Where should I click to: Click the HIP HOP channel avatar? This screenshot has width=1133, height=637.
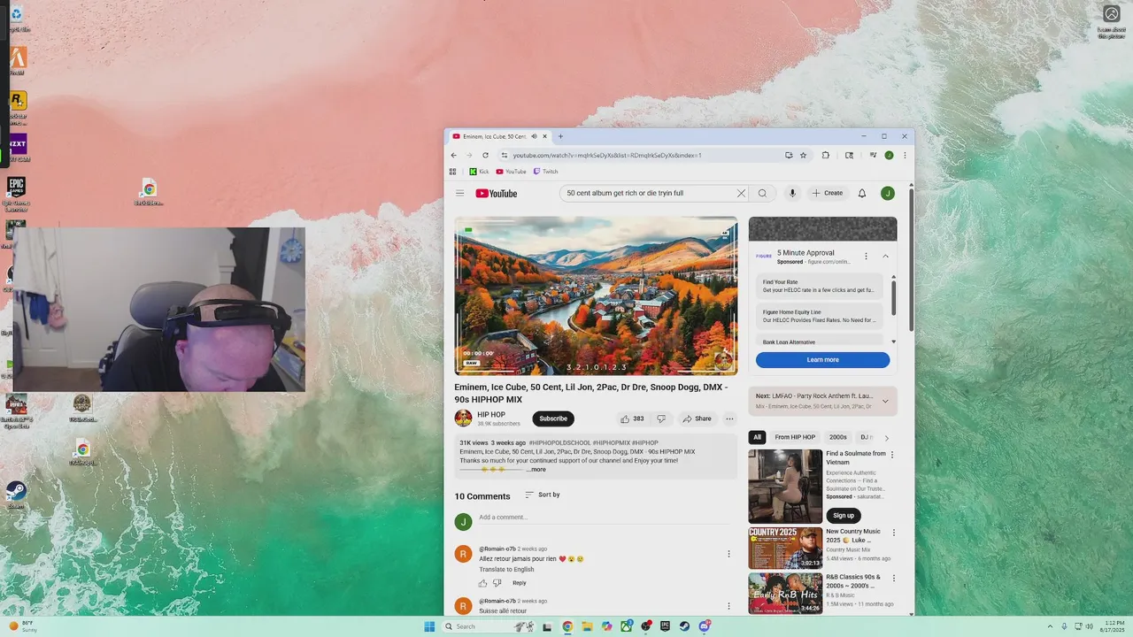[x=463, y=418]
